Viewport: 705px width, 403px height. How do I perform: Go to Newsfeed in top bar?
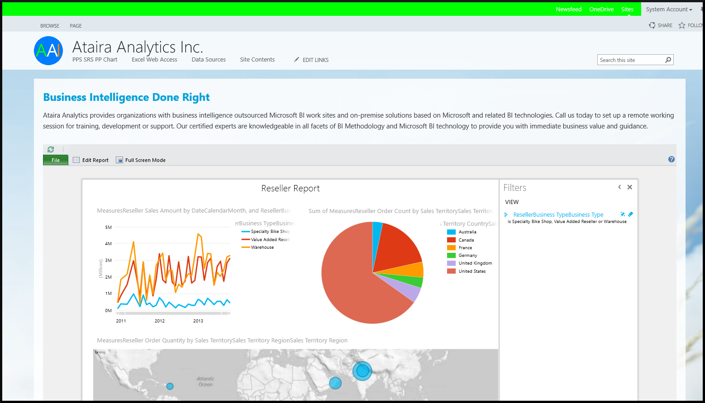tap(568, 9)
